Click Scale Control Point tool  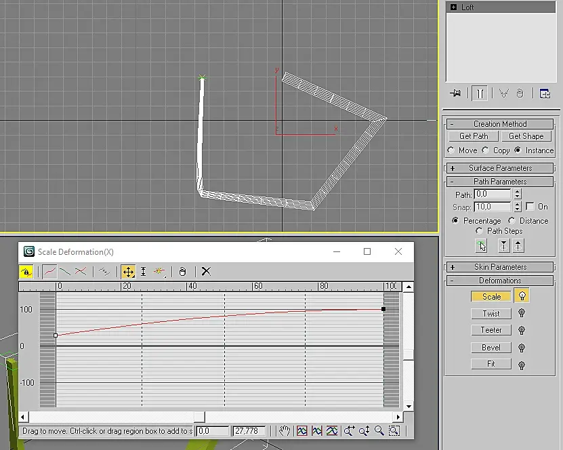coord(143,272)
